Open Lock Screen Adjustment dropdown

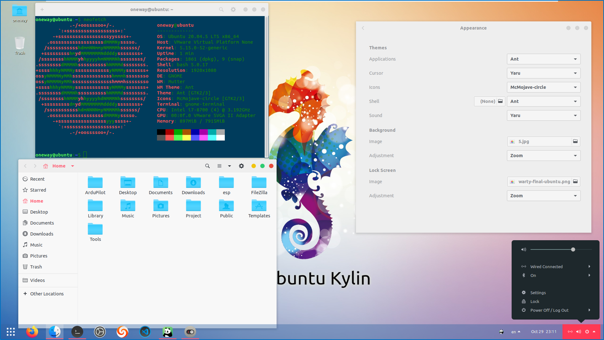(x=544, y=196)
